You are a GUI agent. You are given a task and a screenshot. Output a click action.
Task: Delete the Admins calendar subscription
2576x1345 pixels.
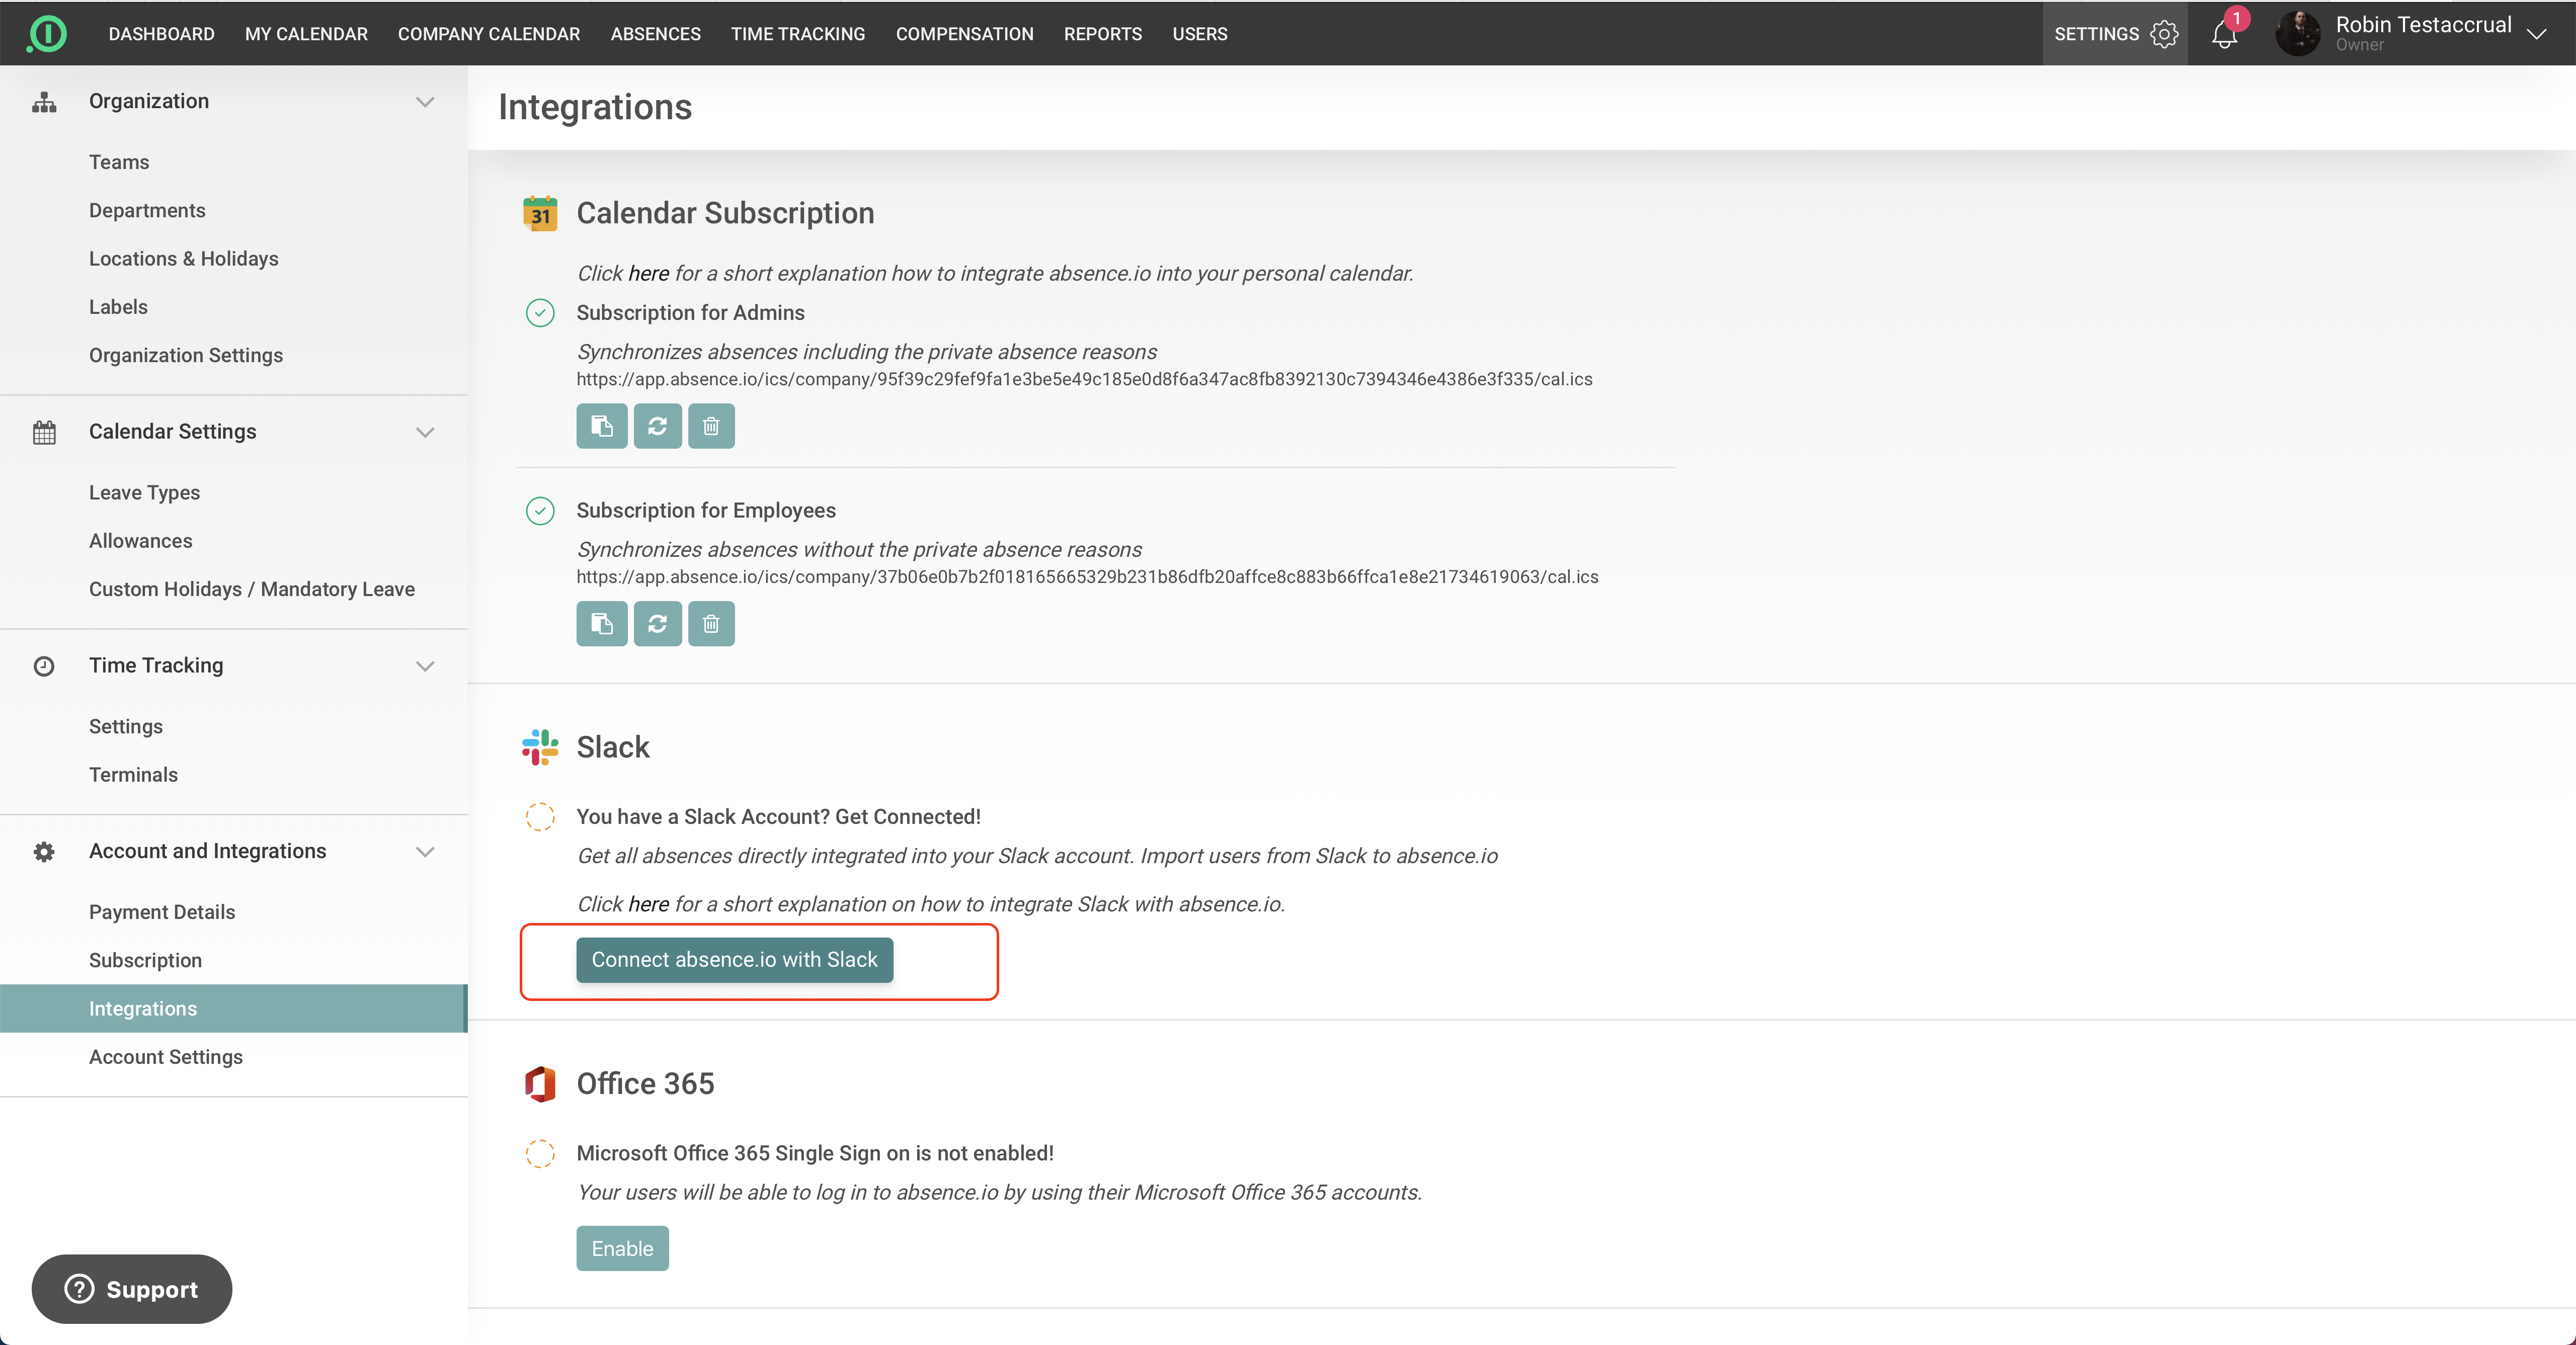pos(711,426)
